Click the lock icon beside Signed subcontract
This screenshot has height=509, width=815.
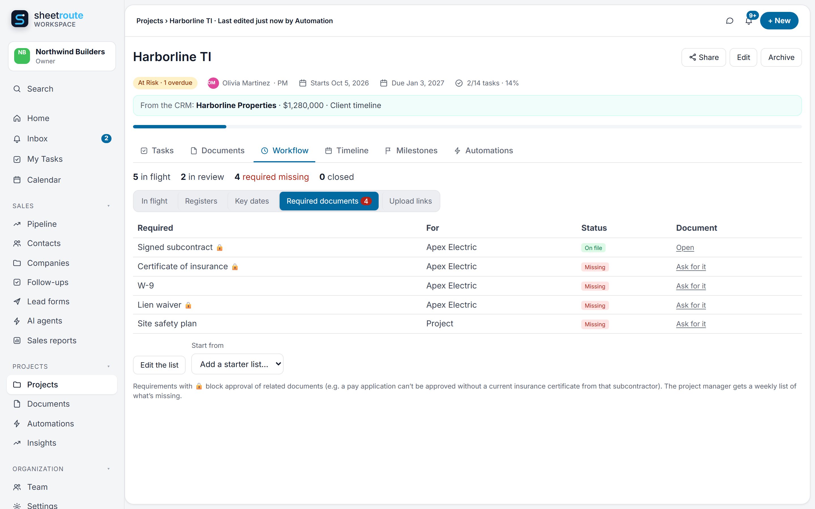[220, 248]
